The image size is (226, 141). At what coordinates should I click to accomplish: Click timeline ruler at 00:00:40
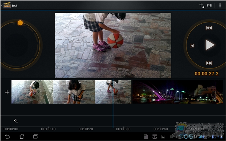(160, 129)
